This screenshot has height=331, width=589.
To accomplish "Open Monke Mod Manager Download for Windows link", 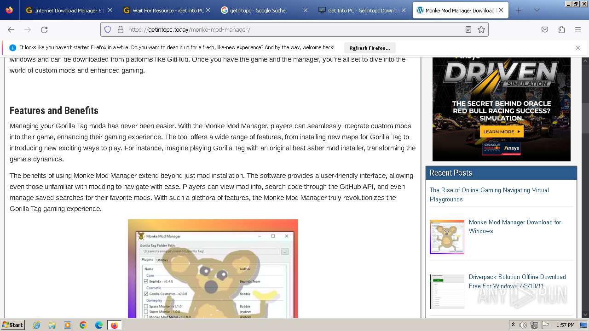I will (514, 227).
